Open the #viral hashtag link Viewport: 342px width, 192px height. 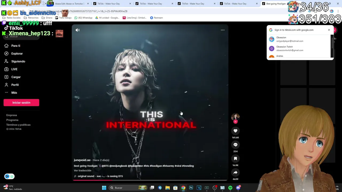click(178, 166)
